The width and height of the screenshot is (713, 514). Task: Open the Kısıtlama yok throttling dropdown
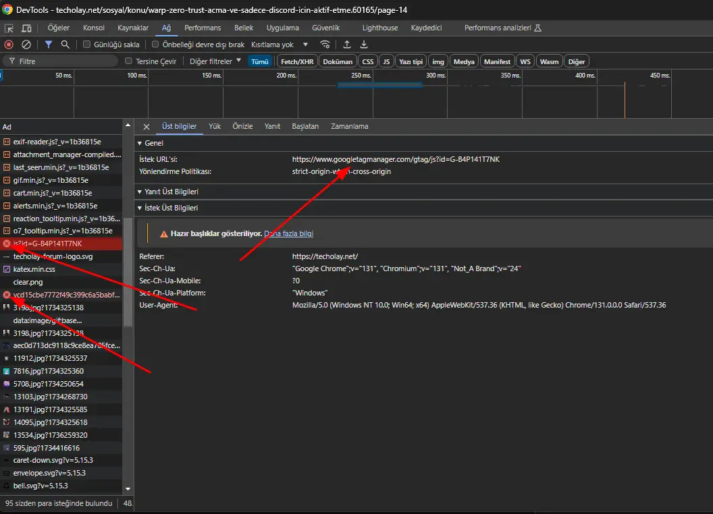coord(280,45)
